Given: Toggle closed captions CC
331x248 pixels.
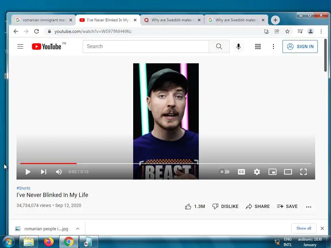Looking at the screenshot, I should (241, 172).
